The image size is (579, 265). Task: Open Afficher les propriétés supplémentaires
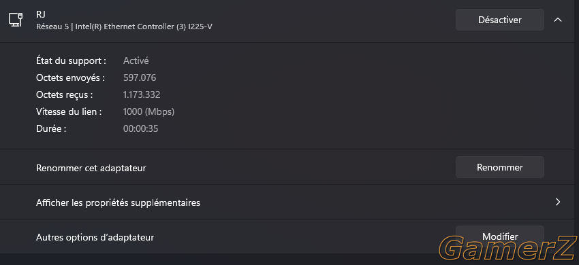click(289, 202)
